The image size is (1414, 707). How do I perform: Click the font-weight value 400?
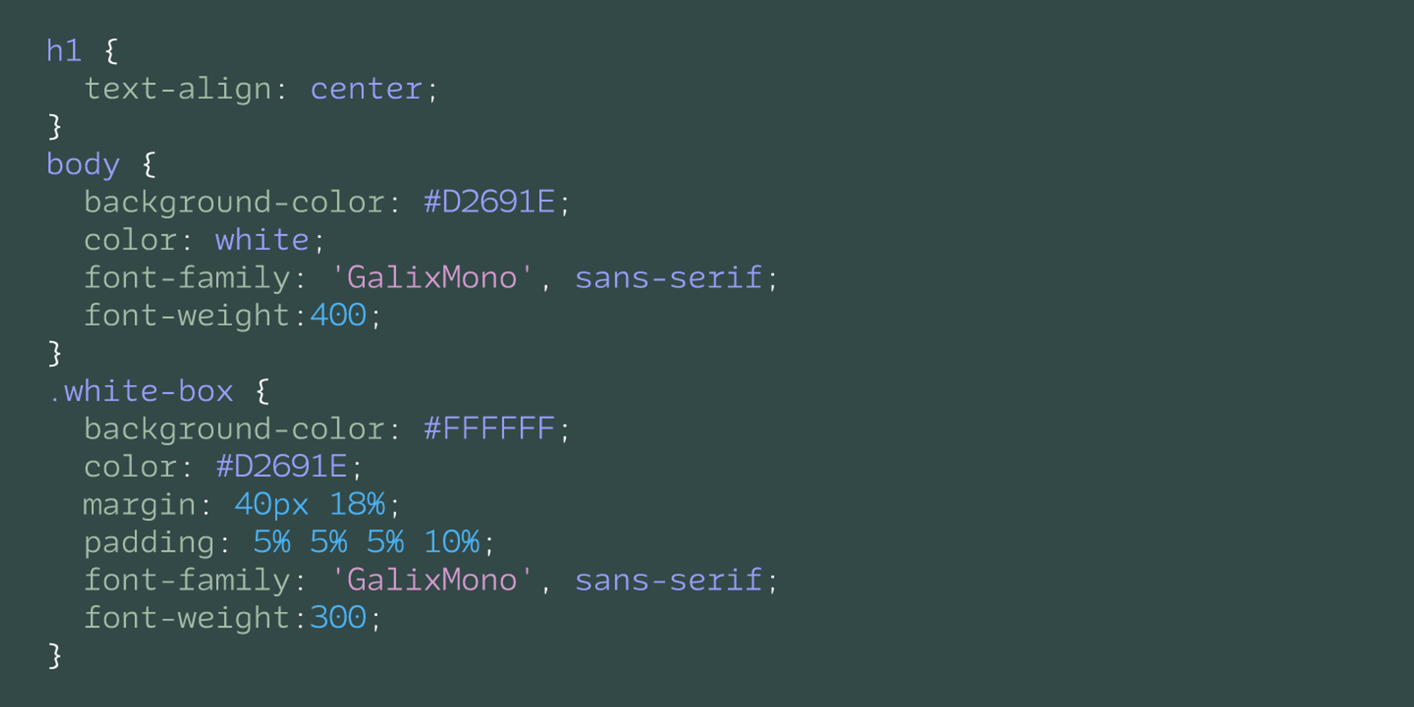click(x=338, y=316)
